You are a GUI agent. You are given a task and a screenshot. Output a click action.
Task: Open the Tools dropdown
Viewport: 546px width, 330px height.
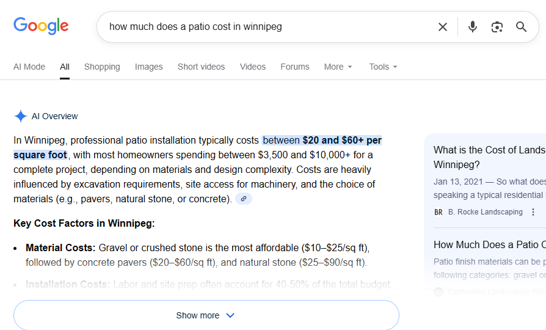[x=383, y=67]
